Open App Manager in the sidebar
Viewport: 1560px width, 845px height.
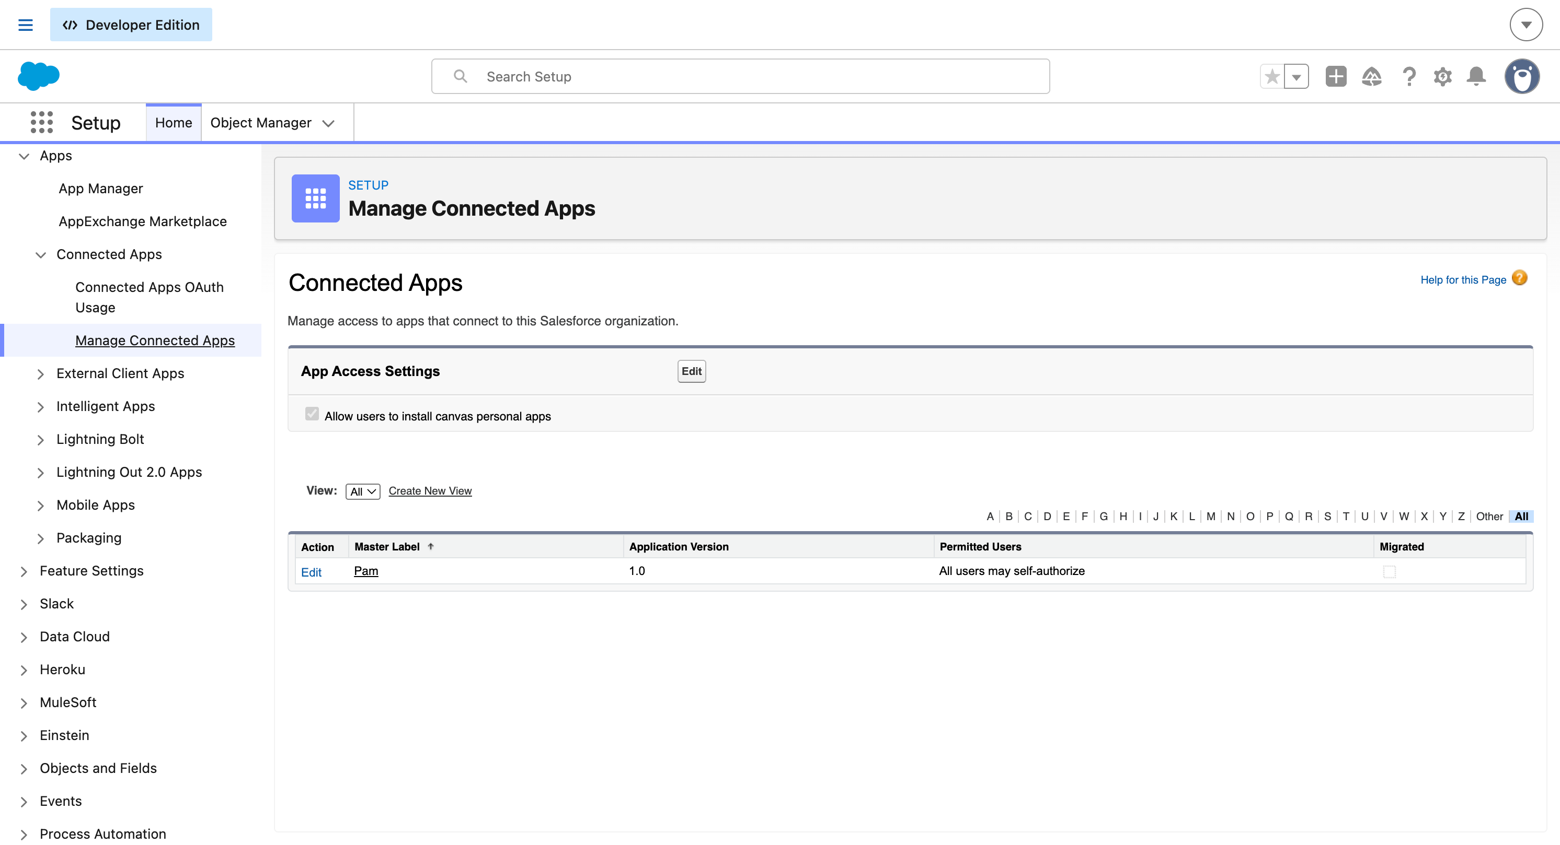coord(100,188)
